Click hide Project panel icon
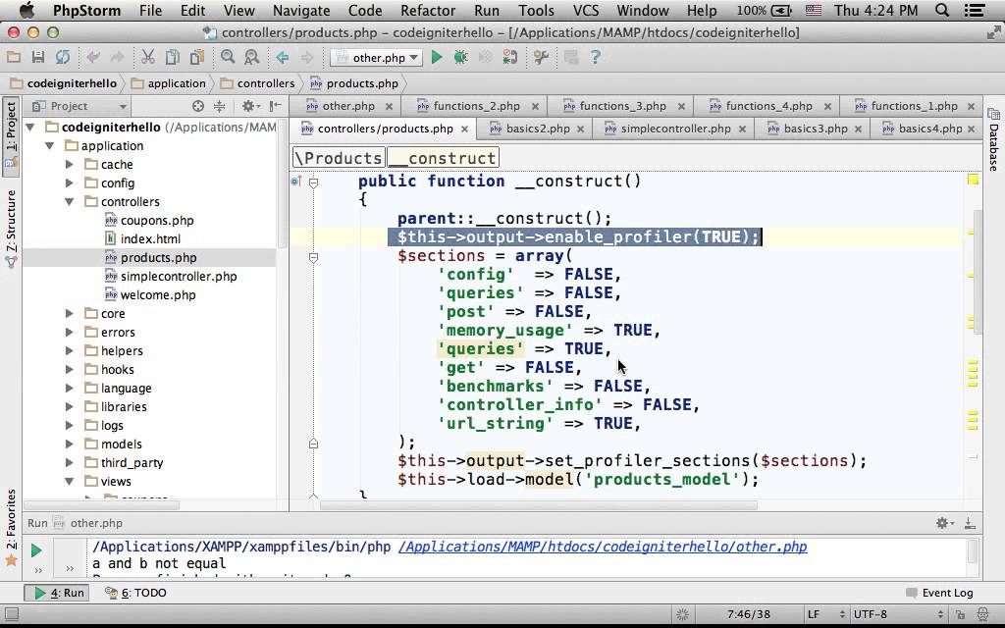1005x628 pixels. 276,106
